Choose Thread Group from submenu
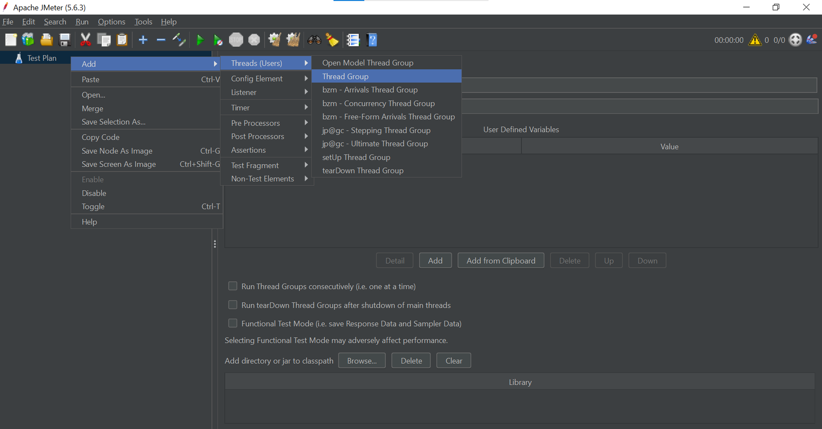The width and height of the screenshot is (822, 429). 387,76
